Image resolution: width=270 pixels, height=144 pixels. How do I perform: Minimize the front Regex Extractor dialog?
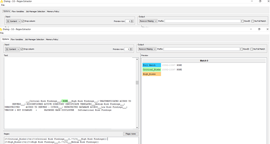click(x=251, y=29)
